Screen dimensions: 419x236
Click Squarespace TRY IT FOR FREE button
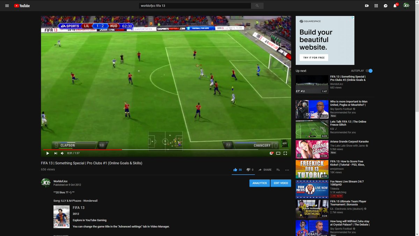314,57
